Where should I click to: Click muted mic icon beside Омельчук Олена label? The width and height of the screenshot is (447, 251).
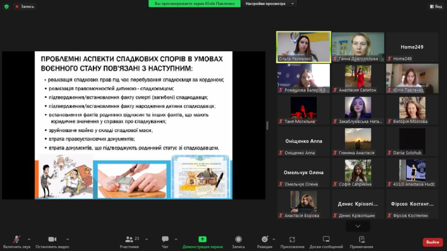(281, 184)
